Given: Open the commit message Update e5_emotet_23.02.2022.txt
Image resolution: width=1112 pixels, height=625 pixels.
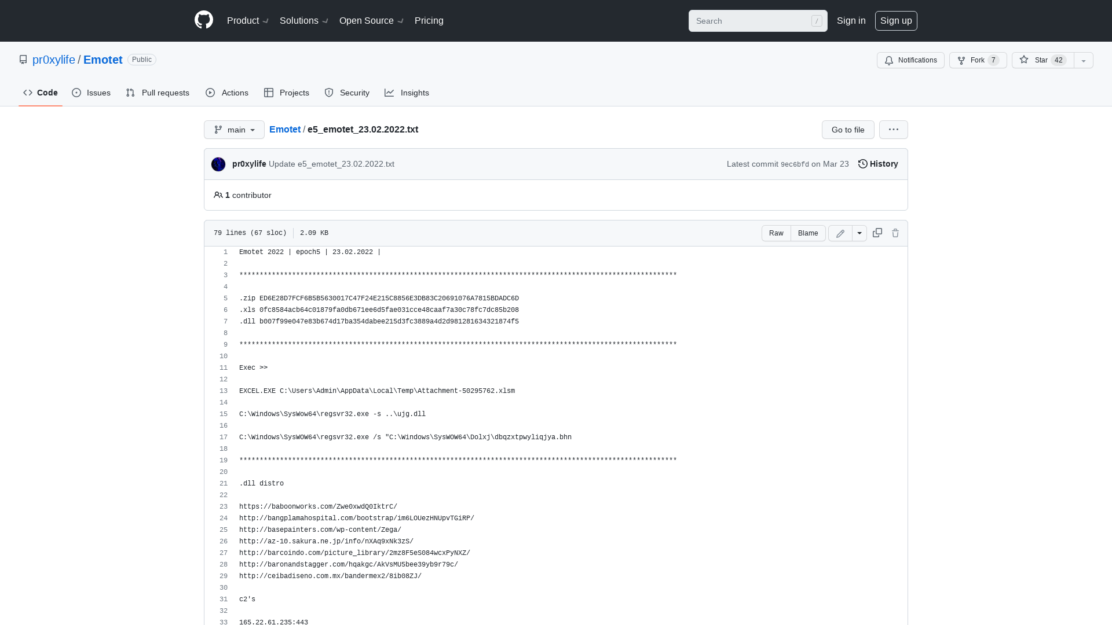Looking at the screenshot, I should point(331,164).
